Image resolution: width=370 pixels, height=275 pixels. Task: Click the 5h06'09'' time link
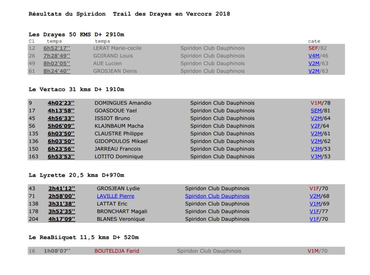pos(61,126)
